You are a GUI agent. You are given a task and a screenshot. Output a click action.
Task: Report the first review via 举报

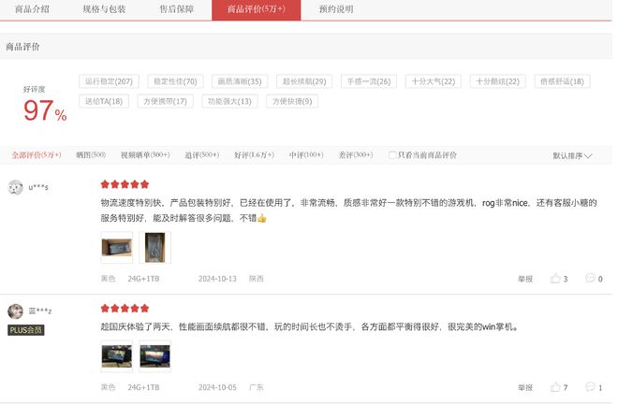(525, 279)
